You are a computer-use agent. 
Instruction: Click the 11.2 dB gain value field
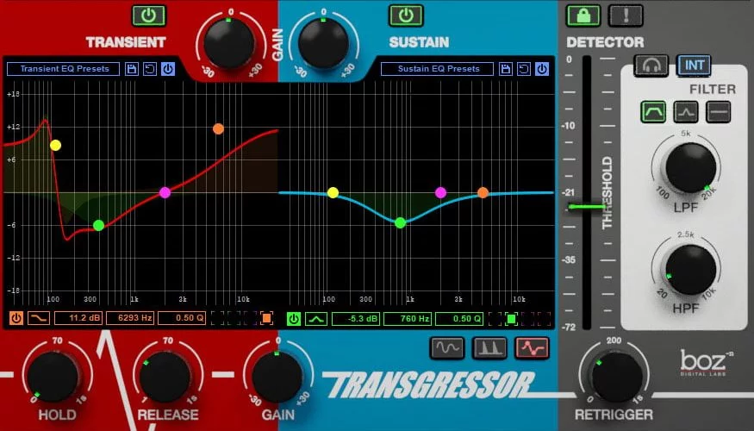point(78,318)
